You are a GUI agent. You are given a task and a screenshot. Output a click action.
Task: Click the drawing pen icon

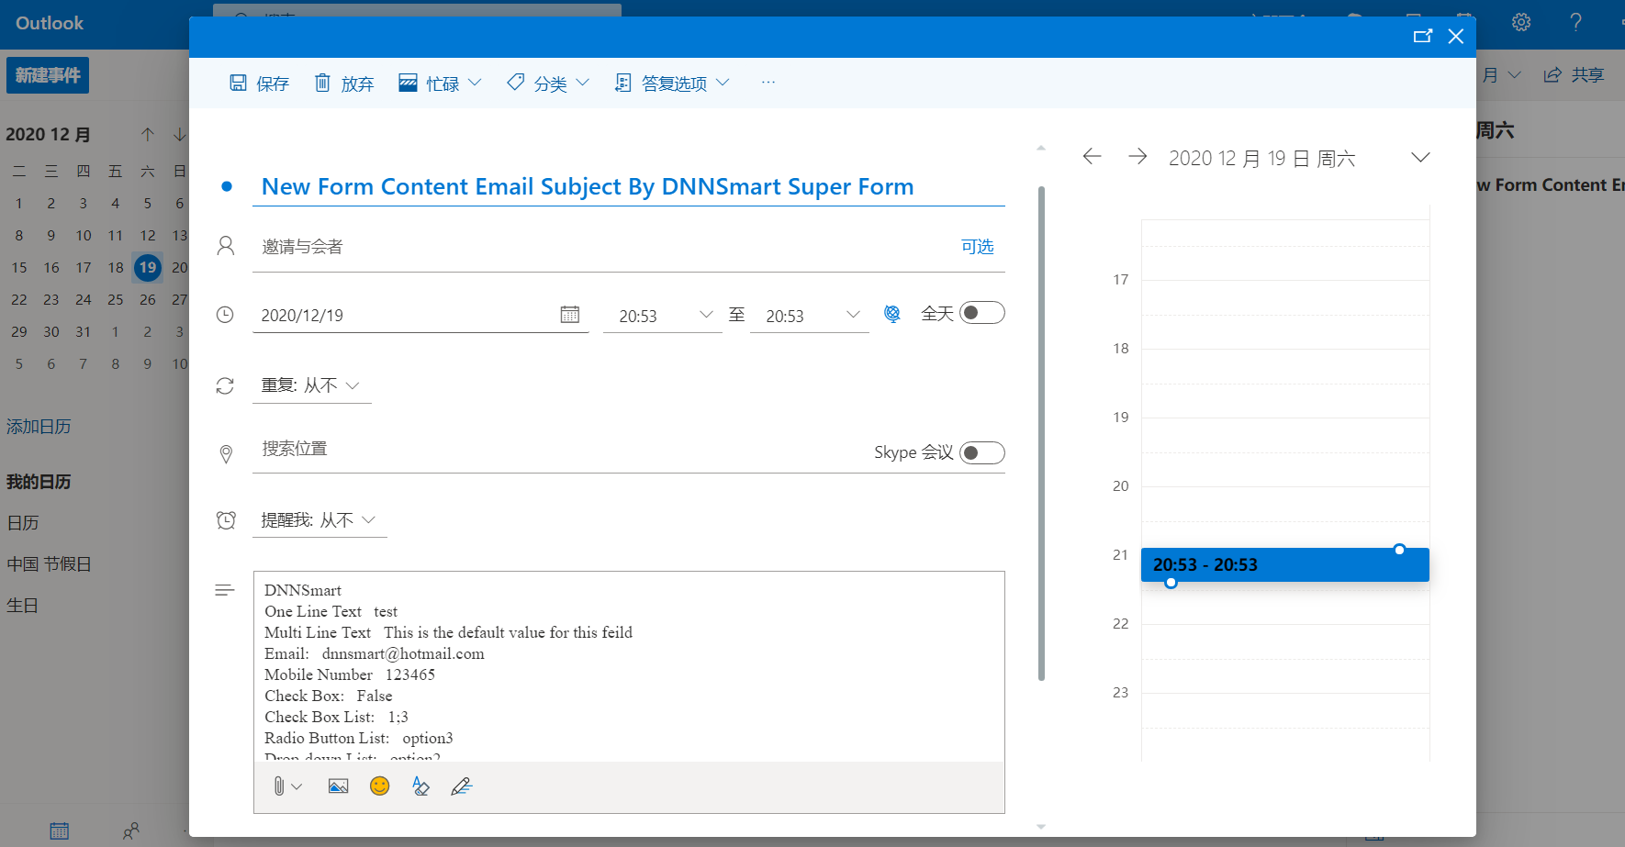click(461, 786)
